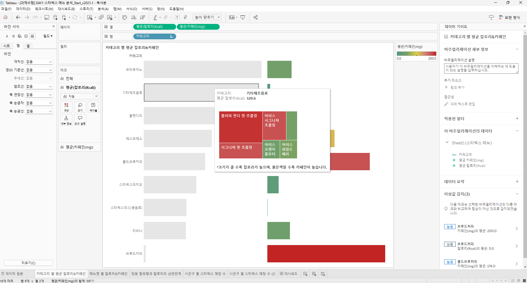Screen dimensions: 527x283
Task: Pin the axis with the pin icon
Action: coord(185,17)
